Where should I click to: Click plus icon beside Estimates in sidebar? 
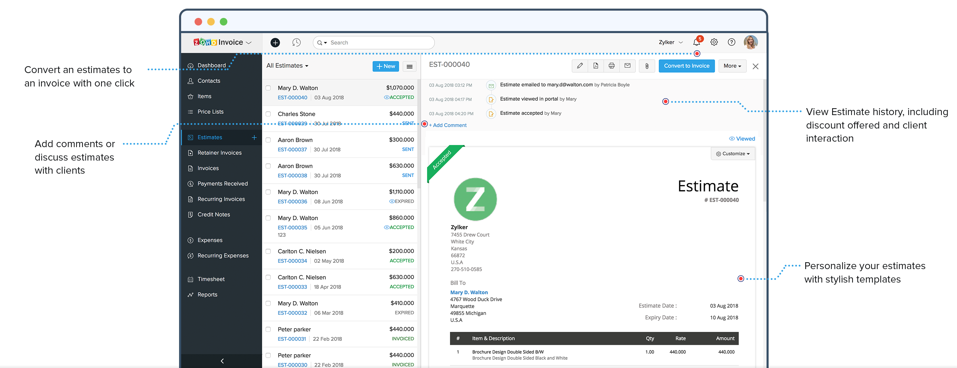pos(254,137)
